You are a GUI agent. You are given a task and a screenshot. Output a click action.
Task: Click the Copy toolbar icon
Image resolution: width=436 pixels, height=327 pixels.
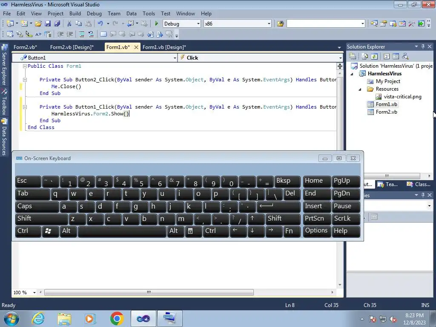click(79, 24)
